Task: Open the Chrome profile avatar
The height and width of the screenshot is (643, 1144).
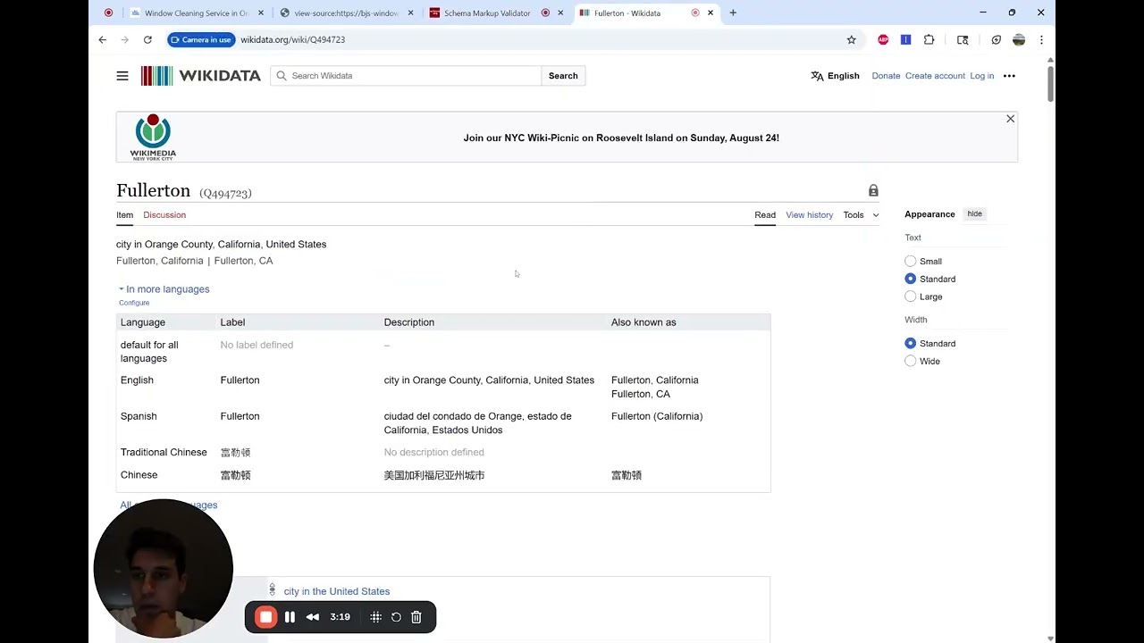Action: point(1019,39)
